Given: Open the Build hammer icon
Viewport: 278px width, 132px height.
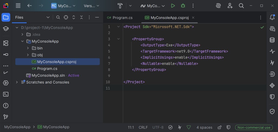Looking at the screenshot, I should pyautogui.click(x=120, y=6).
